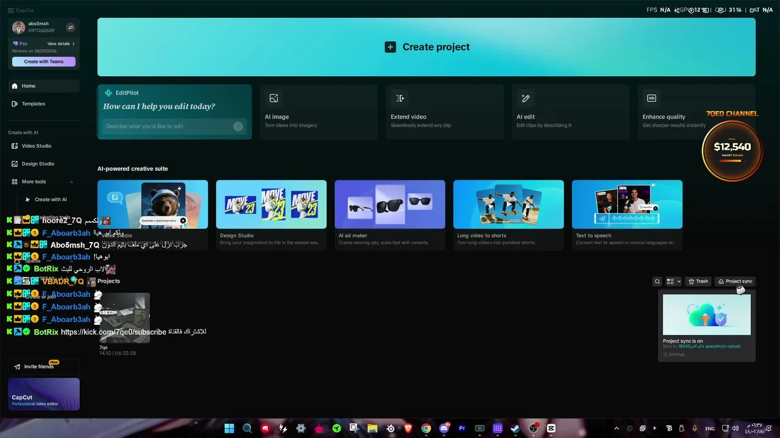Open Steam from the taskbar

(516, 428)
